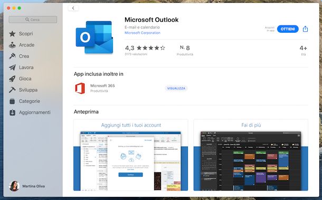Click the Scopri star icon
The image size is (322, 200).
pos(12,34)
